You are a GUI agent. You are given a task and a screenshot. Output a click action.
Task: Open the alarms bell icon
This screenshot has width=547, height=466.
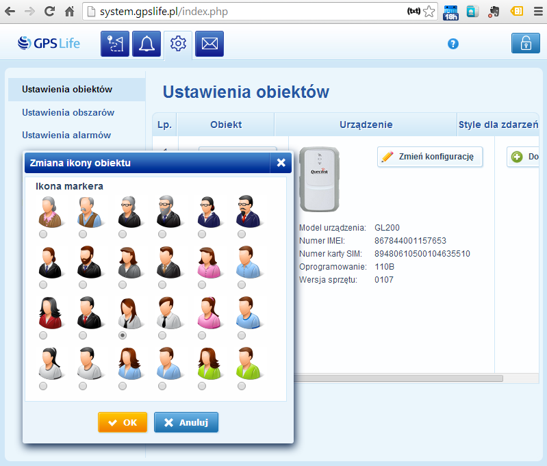click(x=146, y=44)
